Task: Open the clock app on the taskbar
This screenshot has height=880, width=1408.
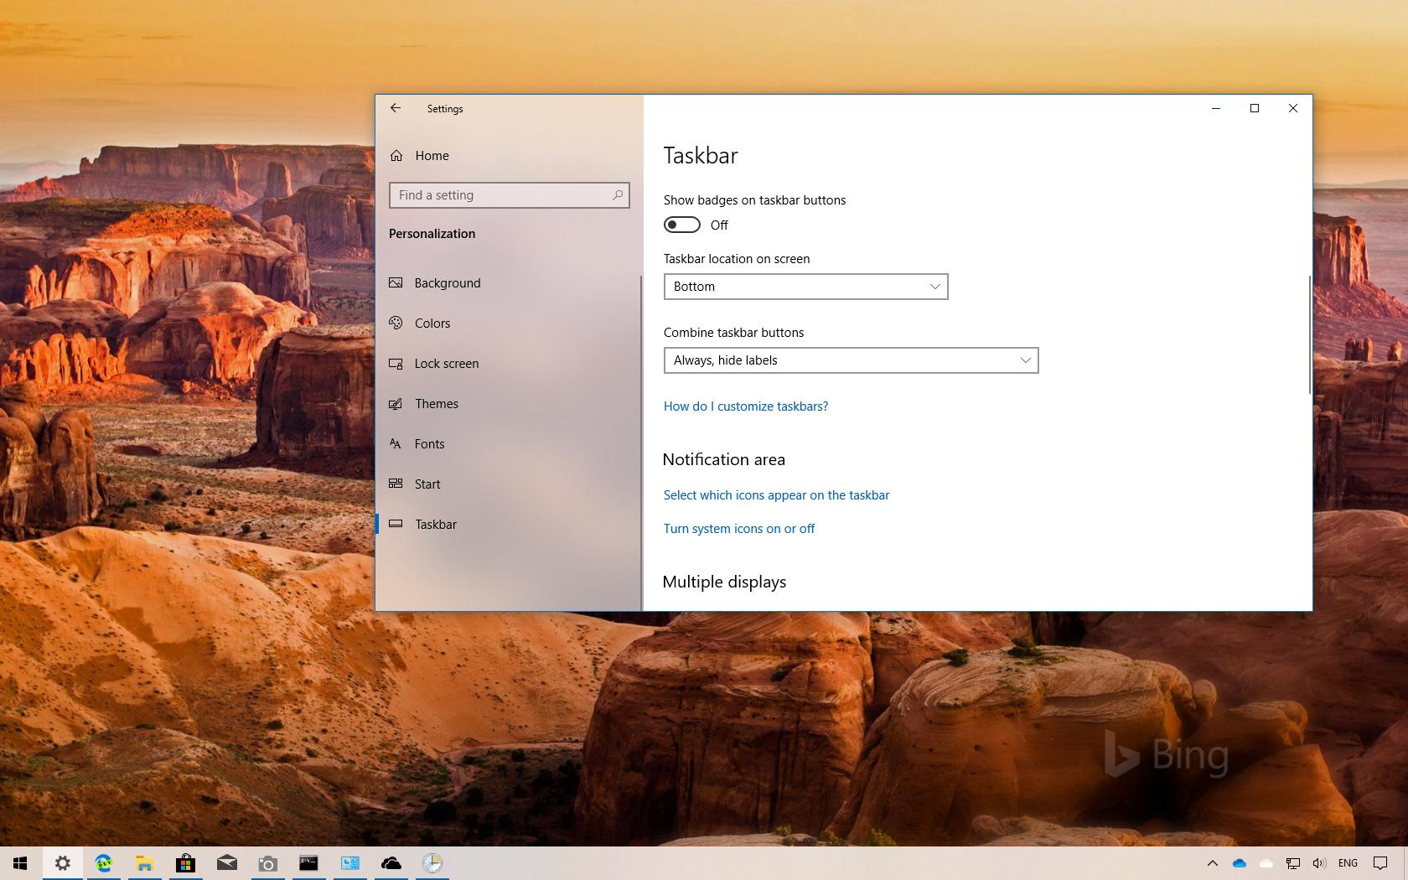Action: (432, 863)
